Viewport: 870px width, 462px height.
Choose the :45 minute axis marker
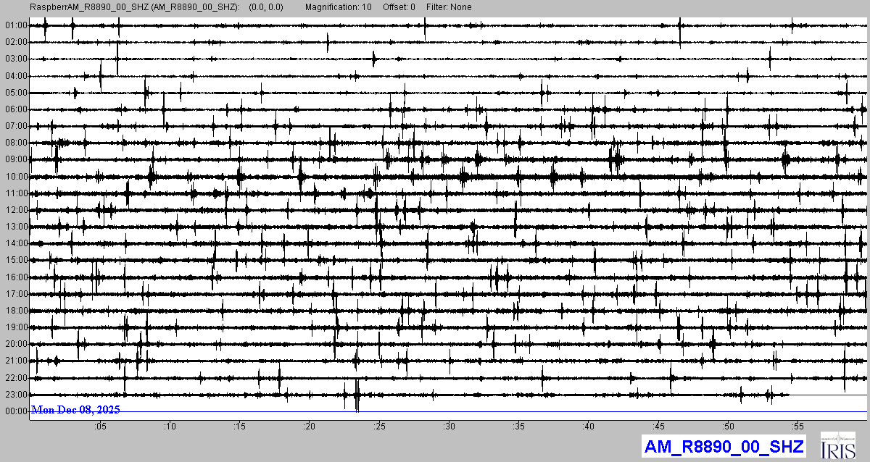point(659,427)
